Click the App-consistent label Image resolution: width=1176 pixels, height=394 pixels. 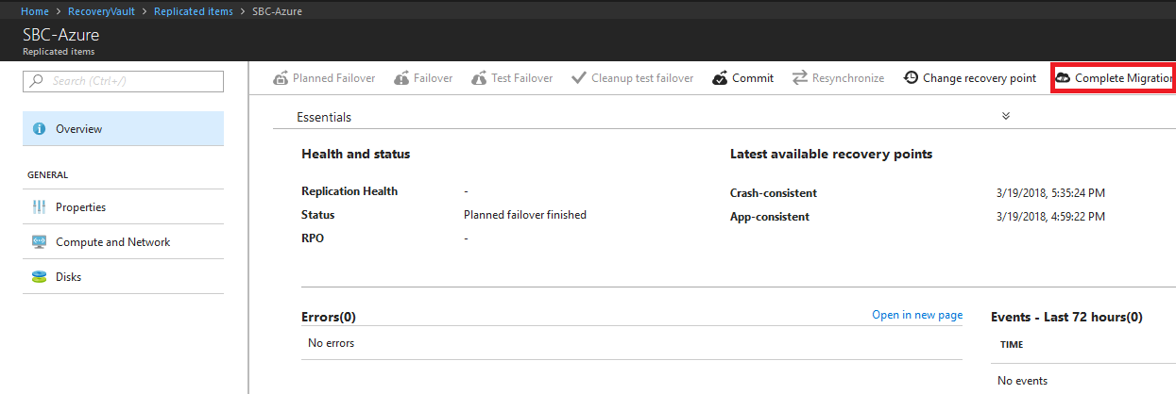point(770,217)
